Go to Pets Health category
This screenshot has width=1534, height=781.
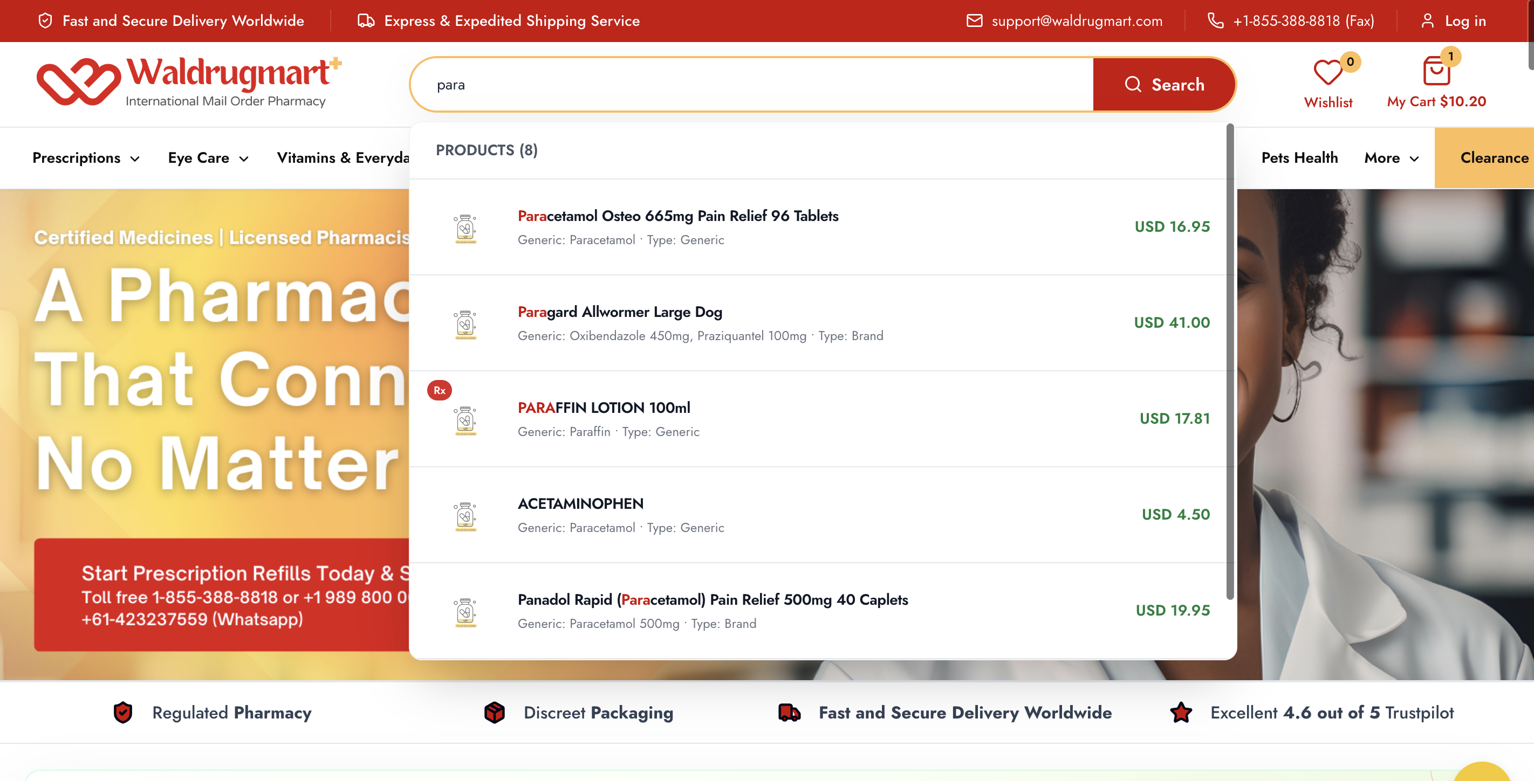tap(1299, 158)
